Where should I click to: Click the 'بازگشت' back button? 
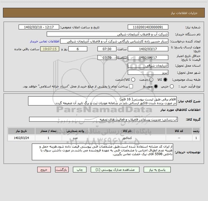pos(62,170)
